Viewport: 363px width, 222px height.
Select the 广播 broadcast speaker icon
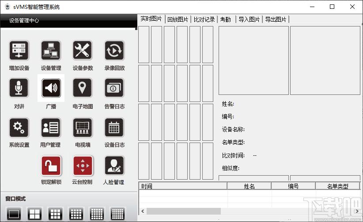51,88
